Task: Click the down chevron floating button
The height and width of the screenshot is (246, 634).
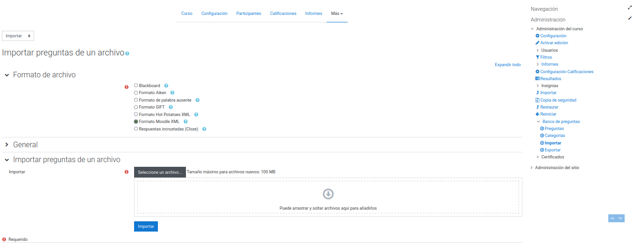Action: coord(621,218)
